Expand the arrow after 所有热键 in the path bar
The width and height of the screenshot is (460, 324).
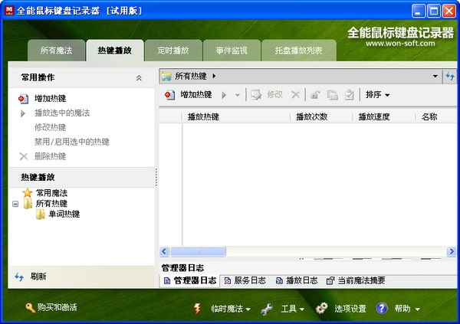click(x=214, y=77)
